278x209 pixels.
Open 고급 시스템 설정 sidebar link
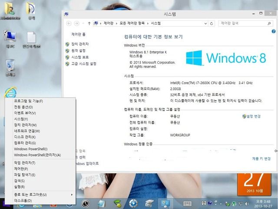point(84,64)
